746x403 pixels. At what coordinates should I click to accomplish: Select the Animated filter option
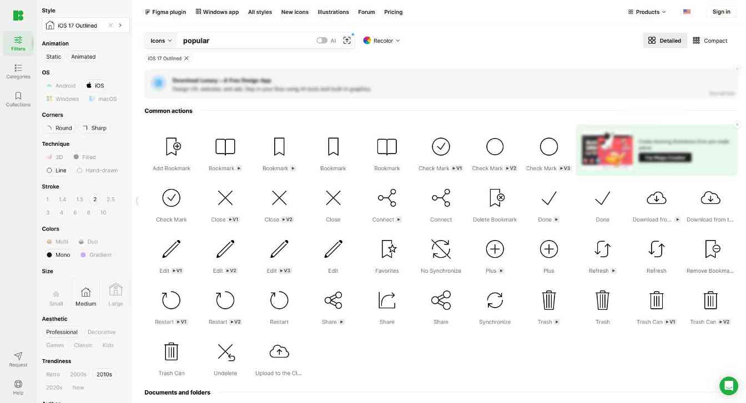click(x=83, y=57)
